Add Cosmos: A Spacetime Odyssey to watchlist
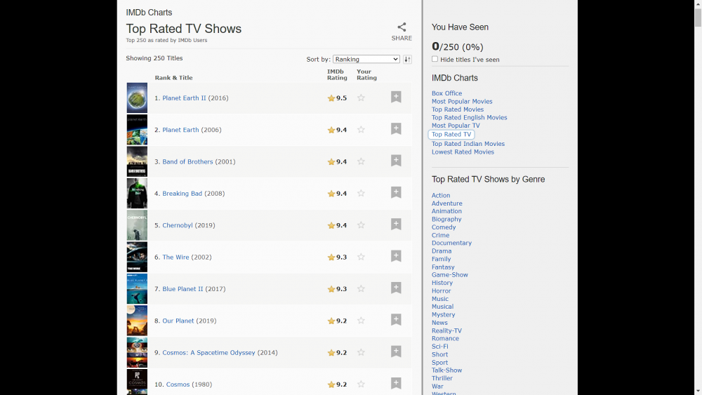 tap(396, 352)
